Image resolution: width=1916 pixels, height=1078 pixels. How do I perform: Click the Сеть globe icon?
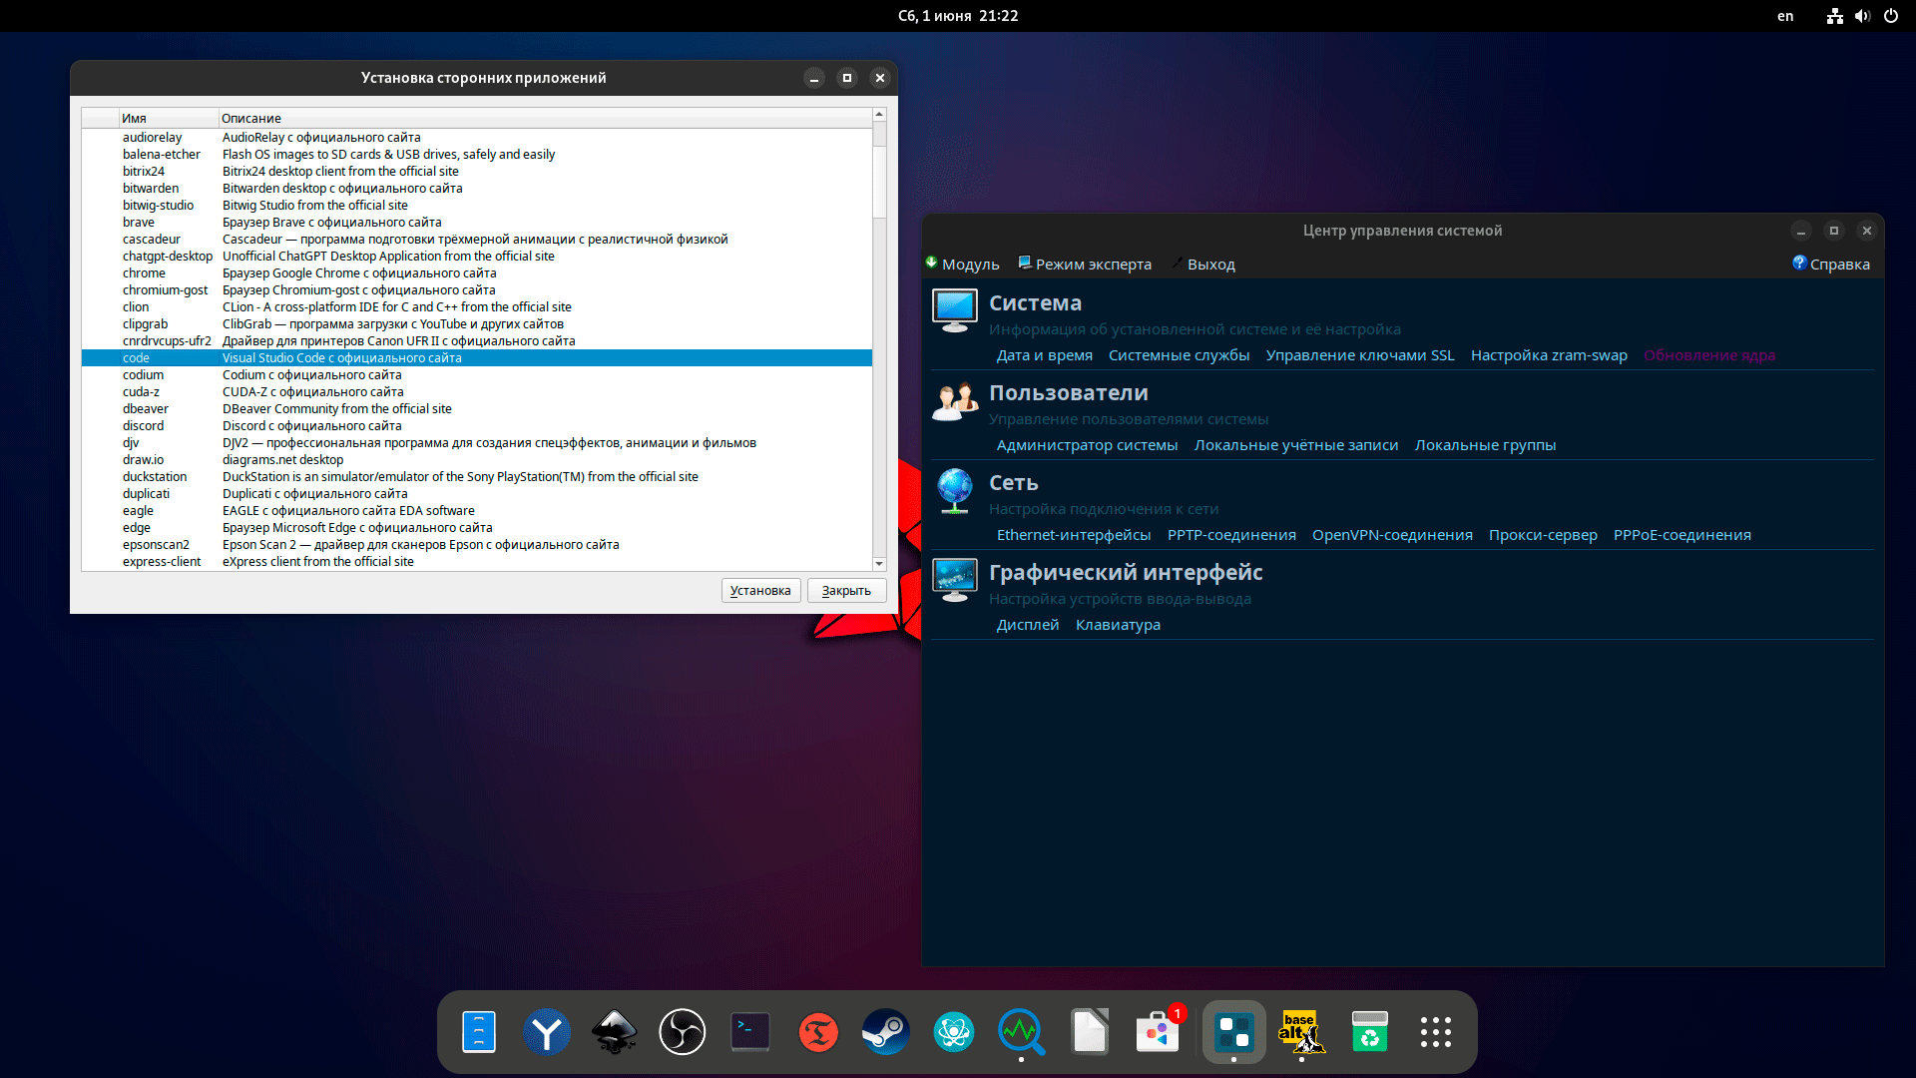tap(954, 490)
